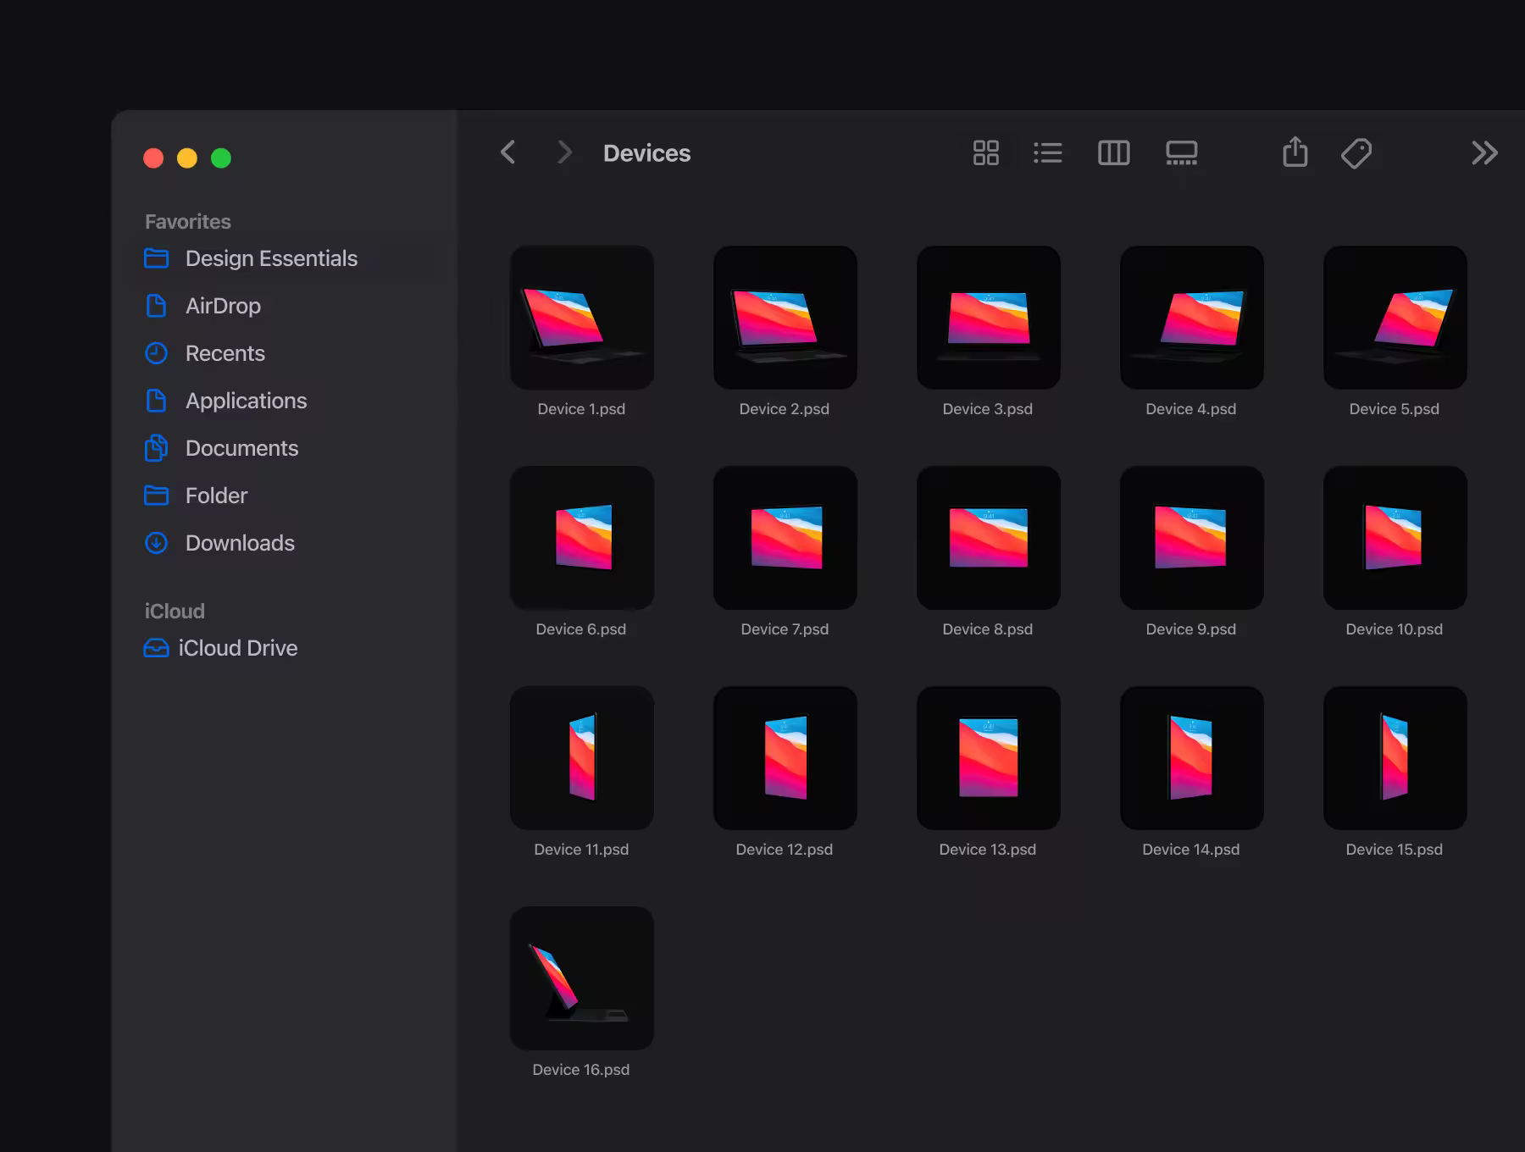Click the file name Device 16.psd
Viewport: 1525px width, 1152px height.
581,1070
